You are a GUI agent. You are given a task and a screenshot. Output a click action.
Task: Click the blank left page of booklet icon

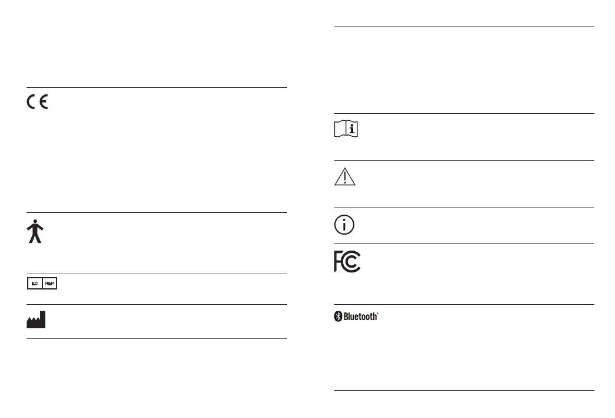coord(339,130)
